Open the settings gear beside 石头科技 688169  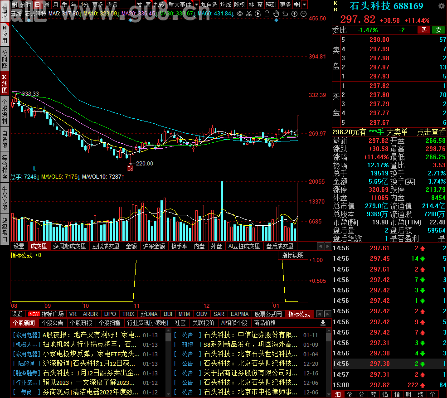pos(441,6)
